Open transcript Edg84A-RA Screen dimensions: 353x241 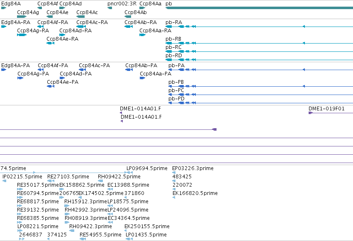tap(16, 22)
